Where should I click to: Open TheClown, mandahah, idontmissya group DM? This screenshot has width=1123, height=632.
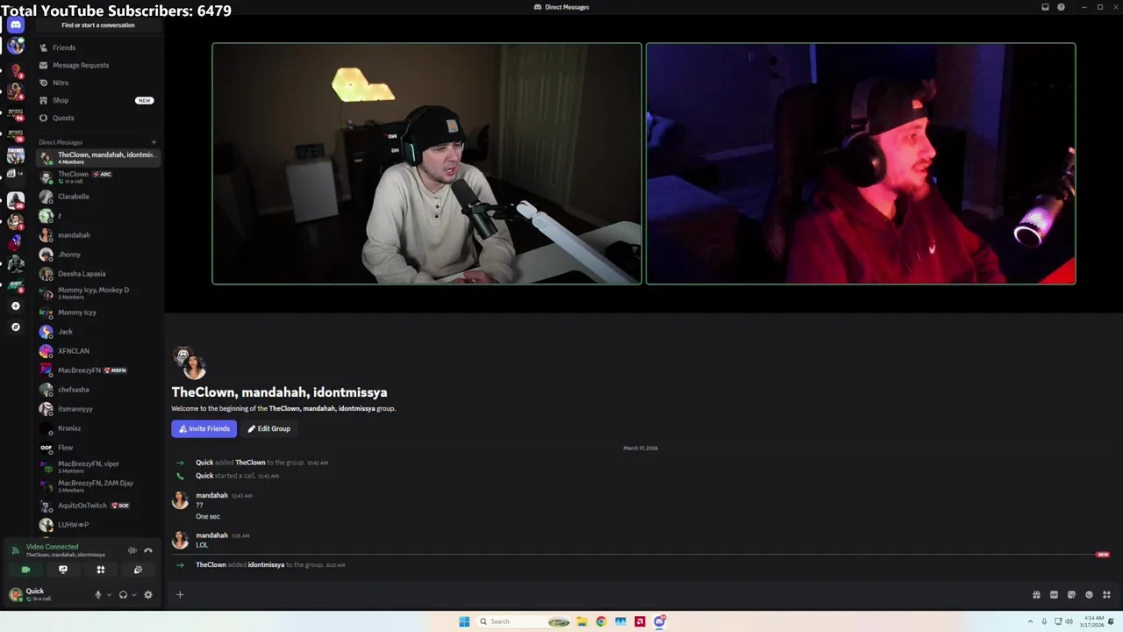pyautogui.click(x=97, y=158)
